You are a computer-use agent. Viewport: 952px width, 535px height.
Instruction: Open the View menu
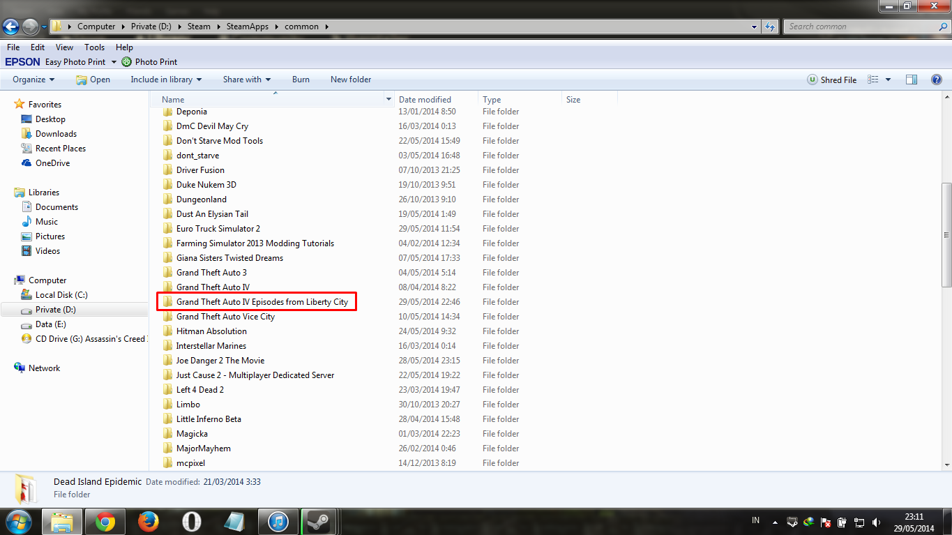coord(64,47)
